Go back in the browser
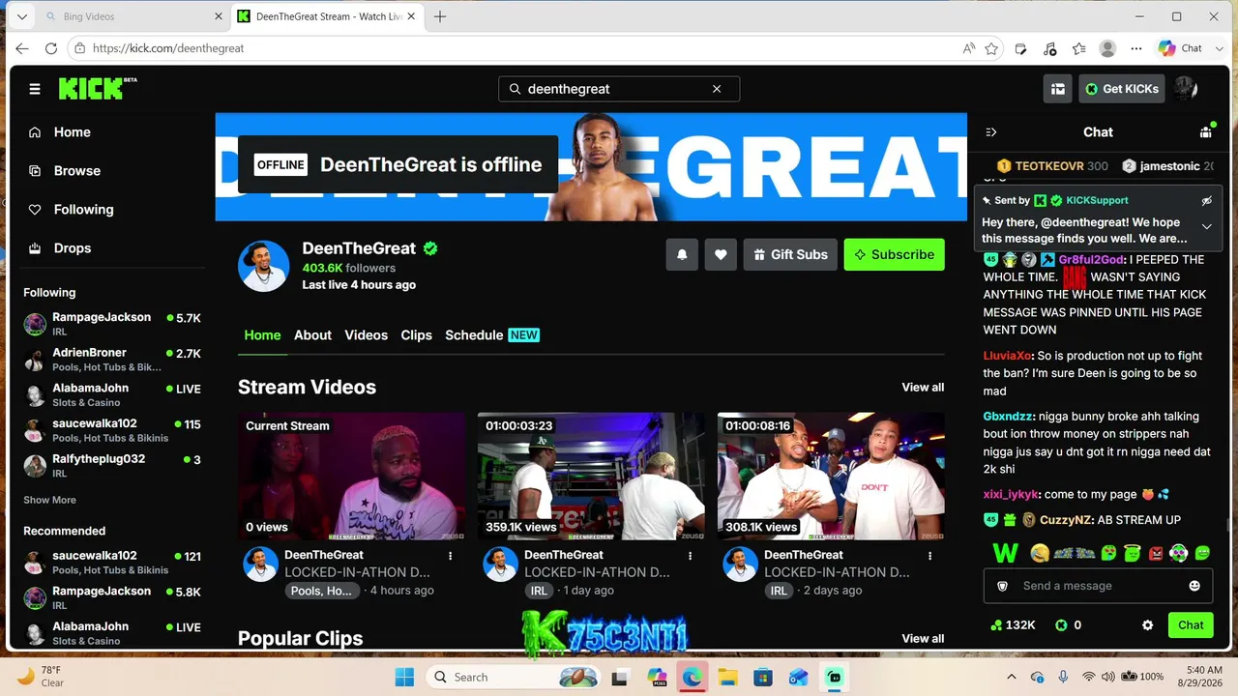This screenshot has height=696, width=1238. (22, 48)
